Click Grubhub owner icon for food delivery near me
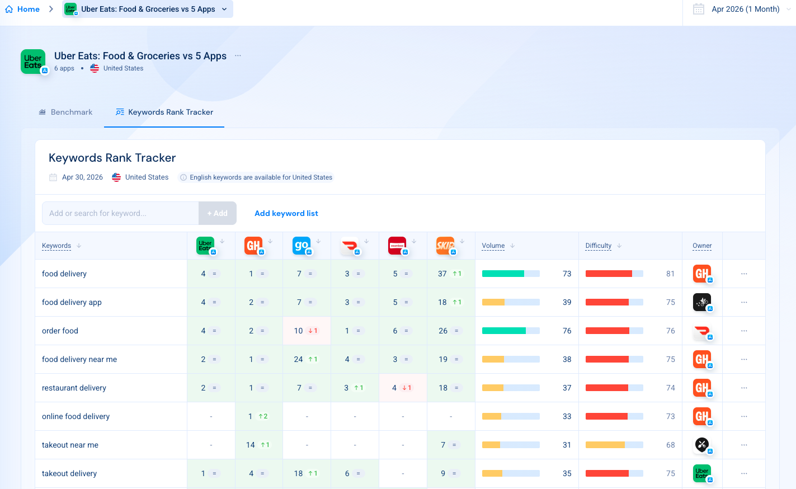Screen dimensions: 796x489 [702, 359]
